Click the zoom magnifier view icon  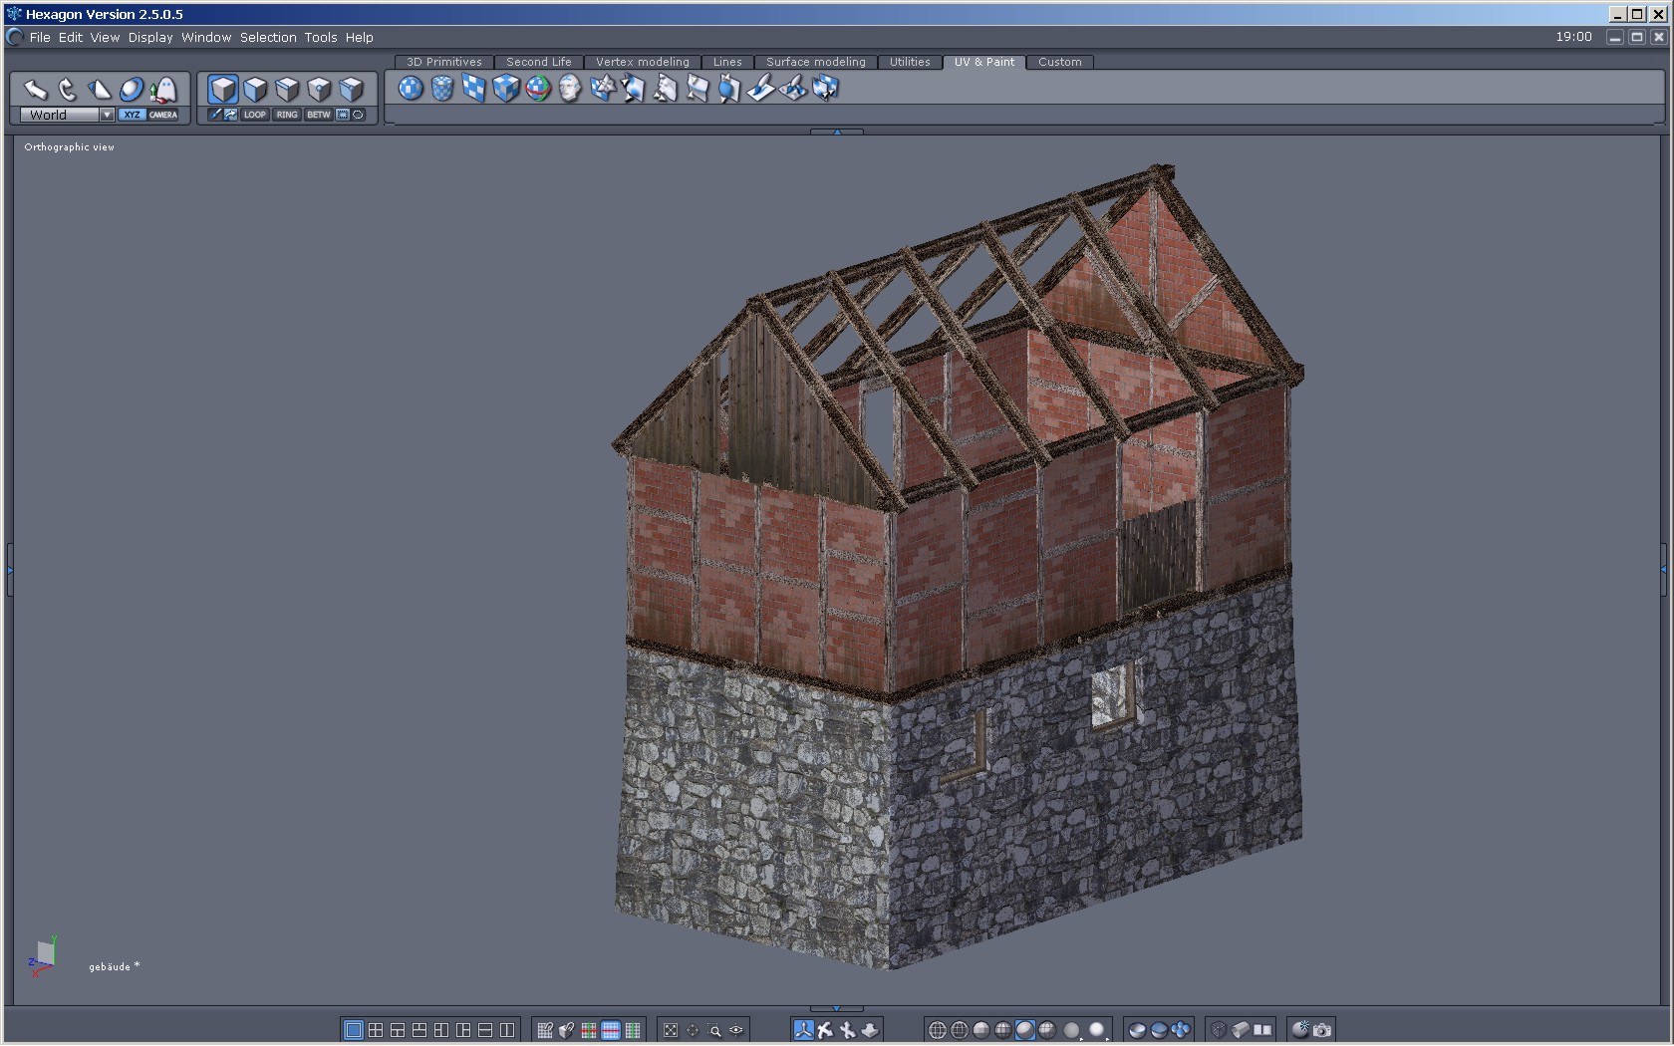point(714,1030)
